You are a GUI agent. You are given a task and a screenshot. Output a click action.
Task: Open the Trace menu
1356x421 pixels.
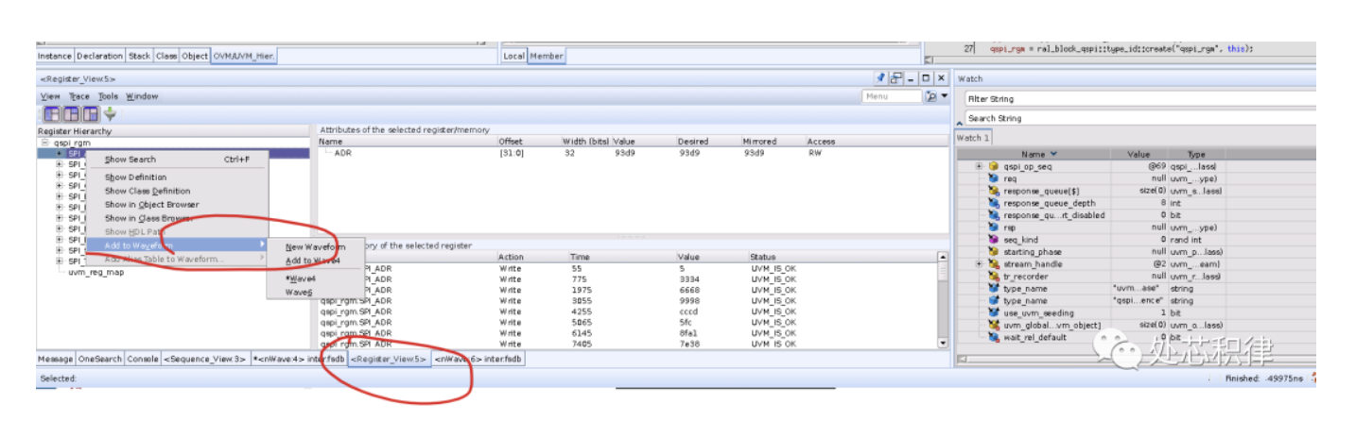coord(79,96)
